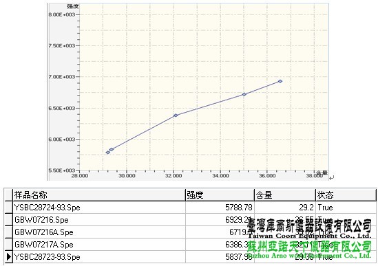This screenshot has height=266, width=378.
Task: Click the 含量 column header
Action: (285, 195)
